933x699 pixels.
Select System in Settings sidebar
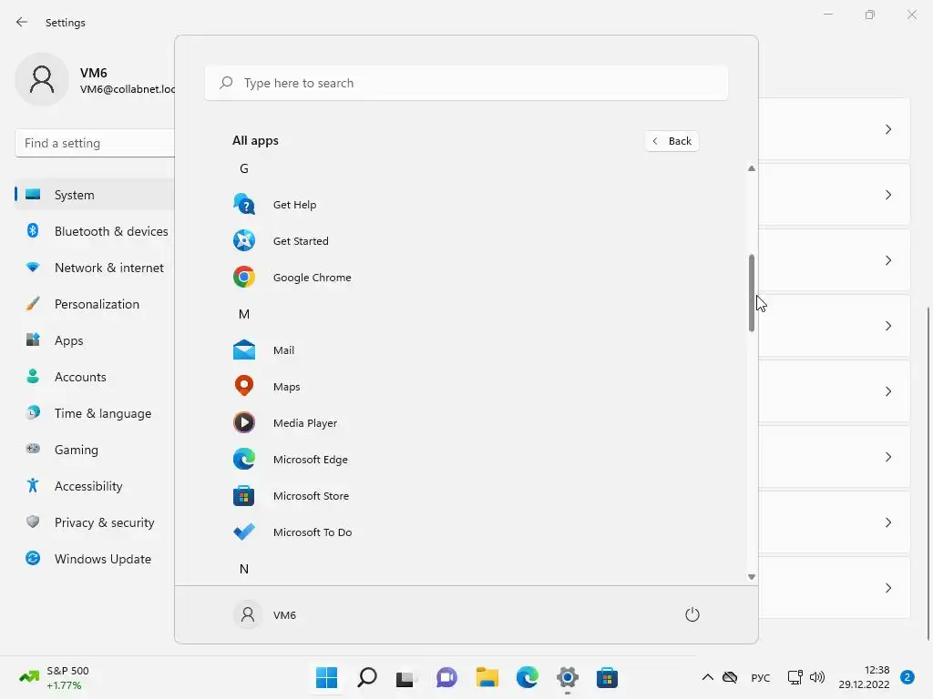95,195
